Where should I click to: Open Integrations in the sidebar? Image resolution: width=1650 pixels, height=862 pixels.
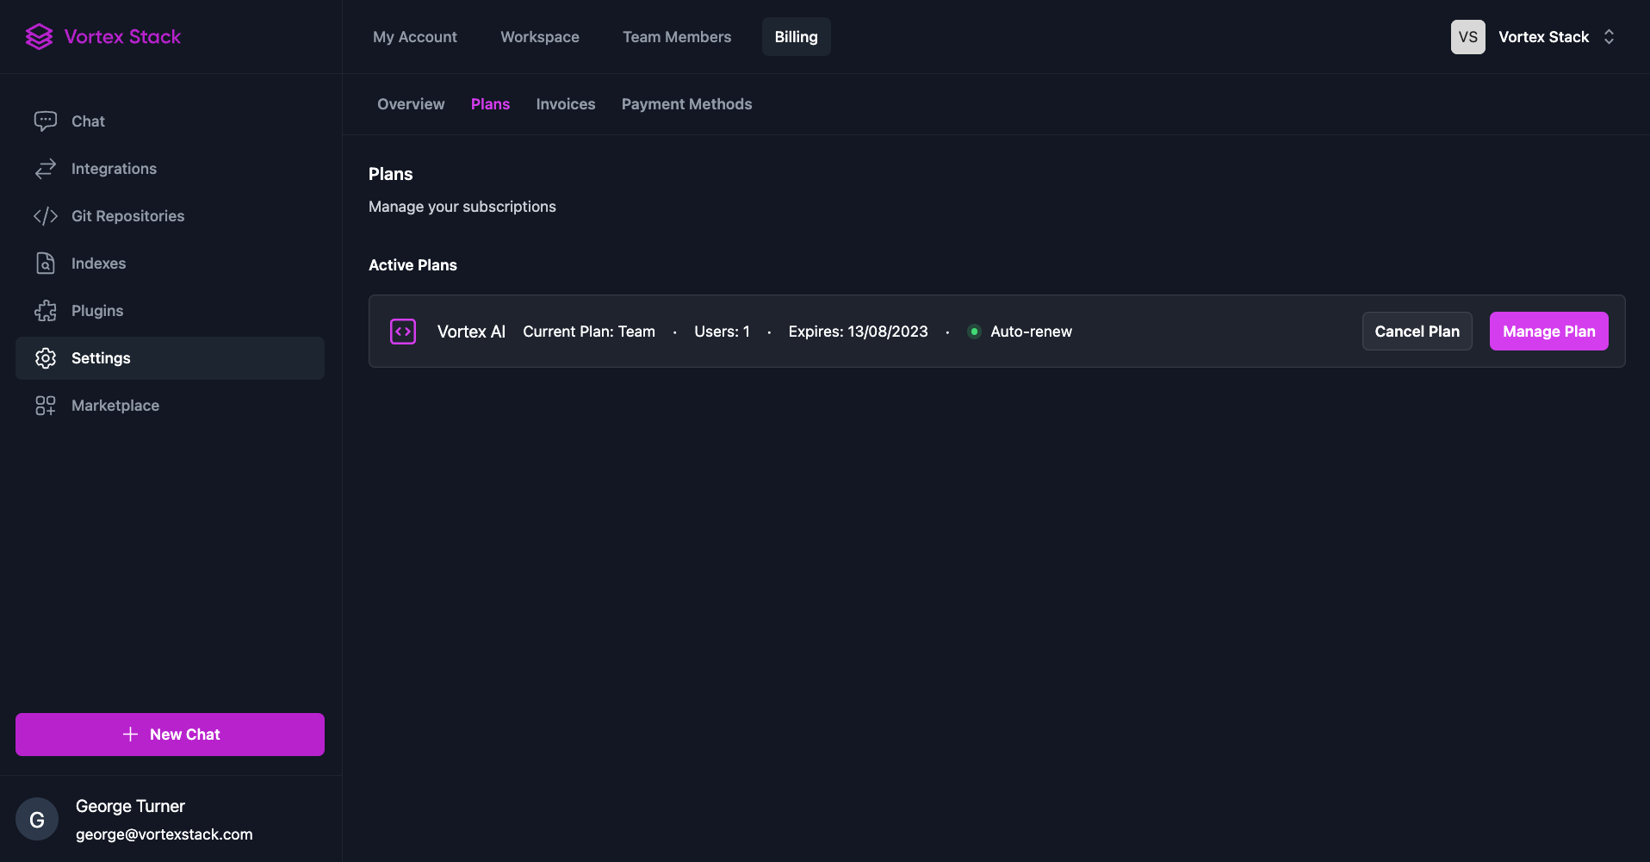pyautogui.click(x=170, y=169)
